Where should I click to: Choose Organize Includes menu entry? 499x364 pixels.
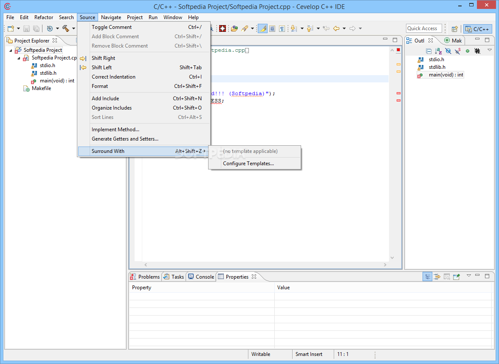coord(144,108)
